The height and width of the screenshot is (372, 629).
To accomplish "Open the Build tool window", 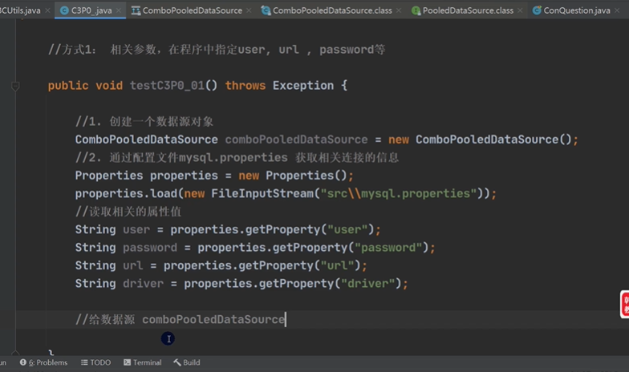I will [x=187, y=362].
